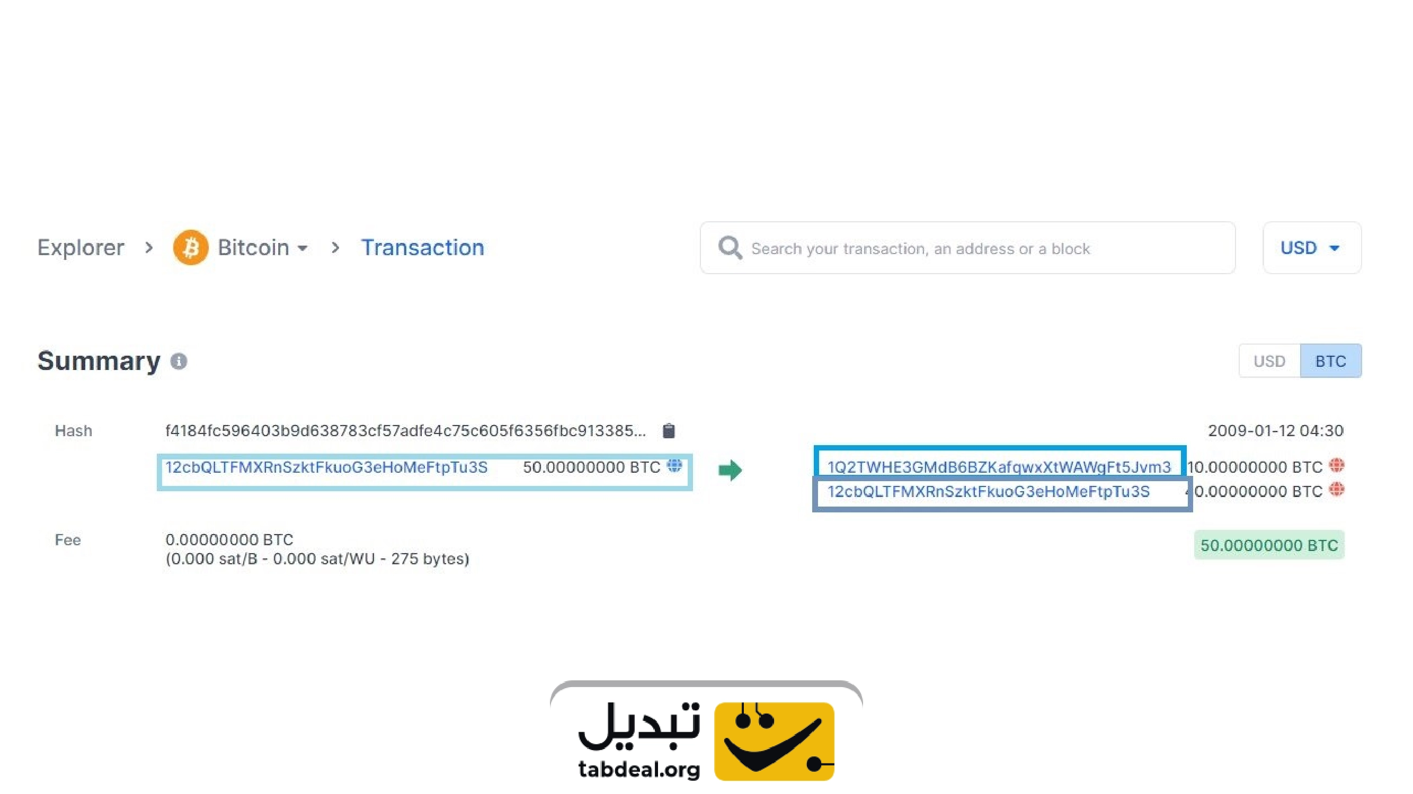Image resolution: width=1413 pixels, height=794 pixels.
Task: Select BTC display toggle
Action: pos(1329,360)
